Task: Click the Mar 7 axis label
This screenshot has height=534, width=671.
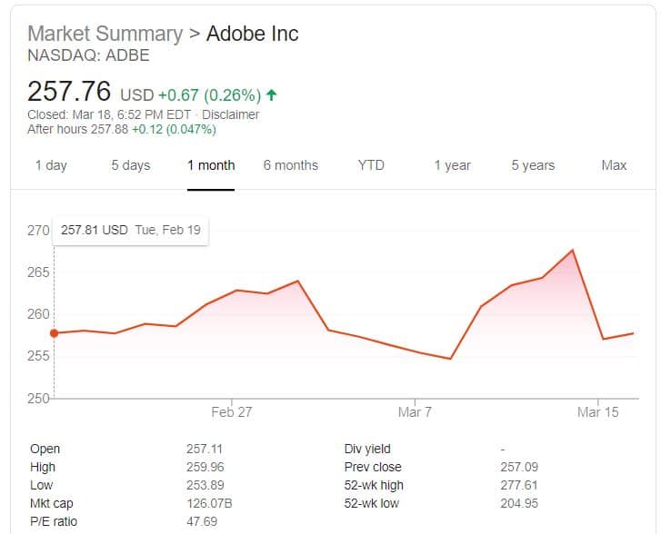Action: pos(415,412)
